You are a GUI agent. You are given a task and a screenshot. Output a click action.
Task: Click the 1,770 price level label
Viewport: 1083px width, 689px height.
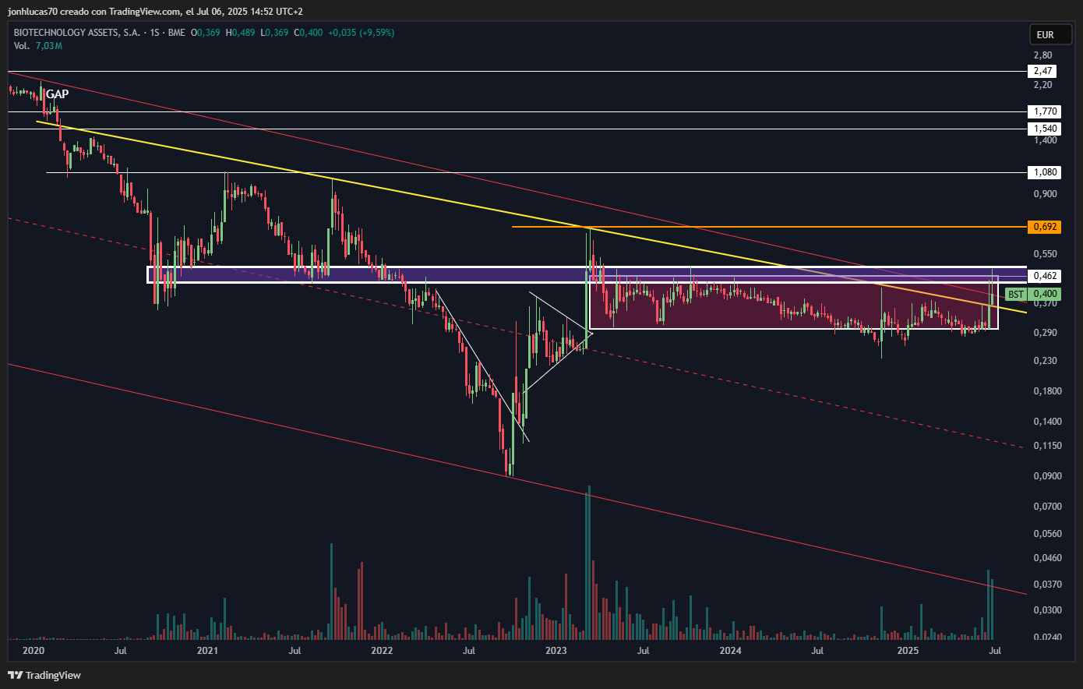(1044, 111)
